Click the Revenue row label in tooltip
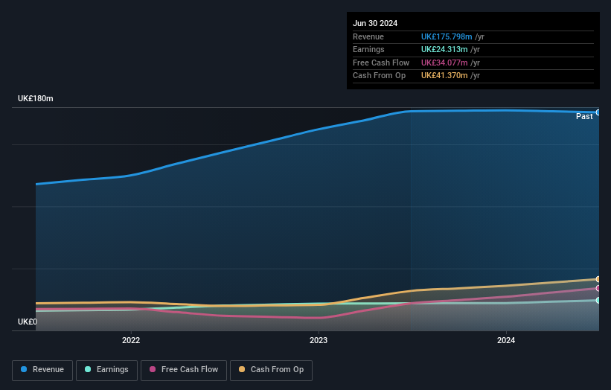 368,36
